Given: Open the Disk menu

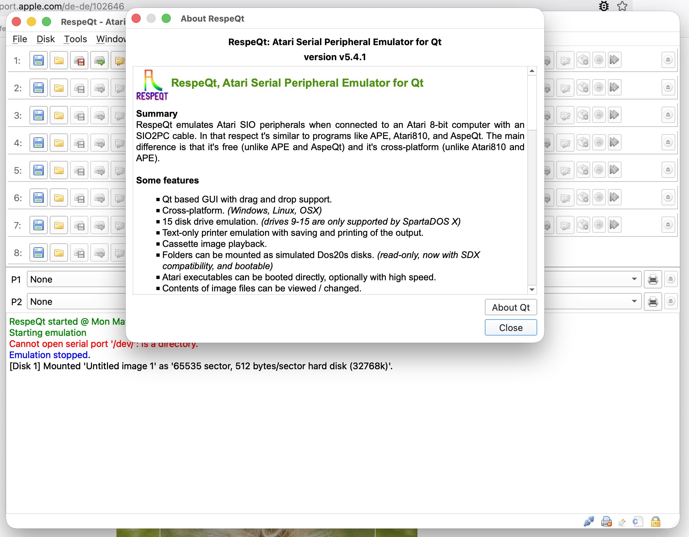Looking at the screenshot, I should [45, 39].
